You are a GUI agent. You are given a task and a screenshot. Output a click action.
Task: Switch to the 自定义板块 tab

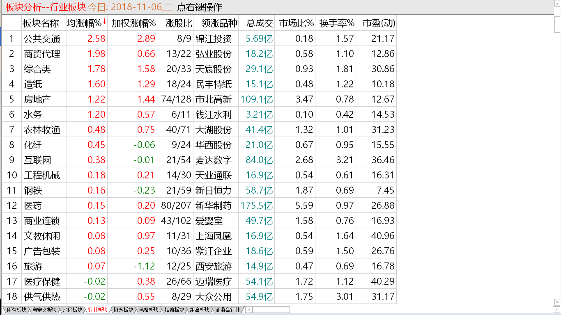click(x=44, y=310)
